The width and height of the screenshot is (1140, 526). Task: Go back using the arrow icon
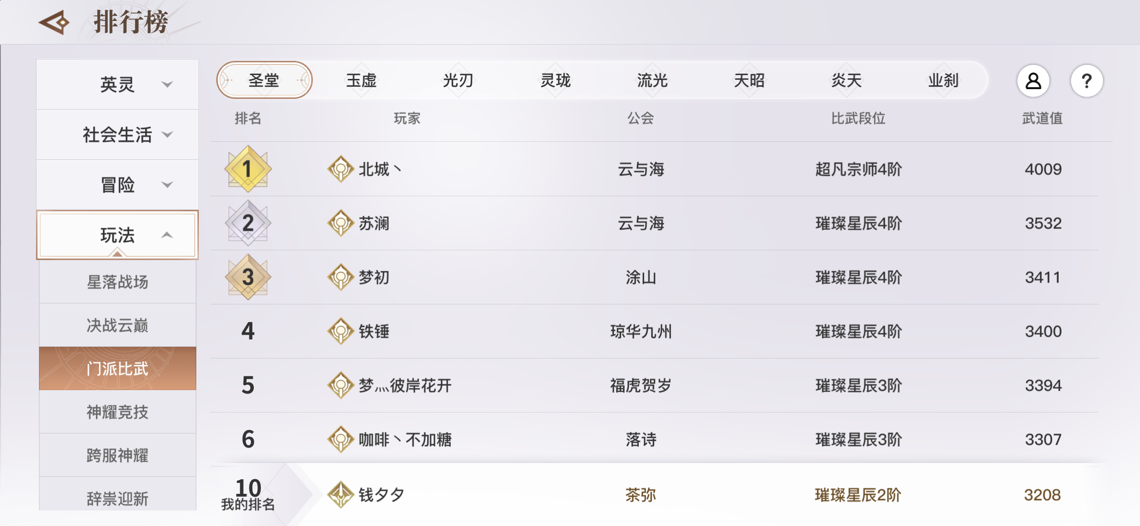click(54, 22)
